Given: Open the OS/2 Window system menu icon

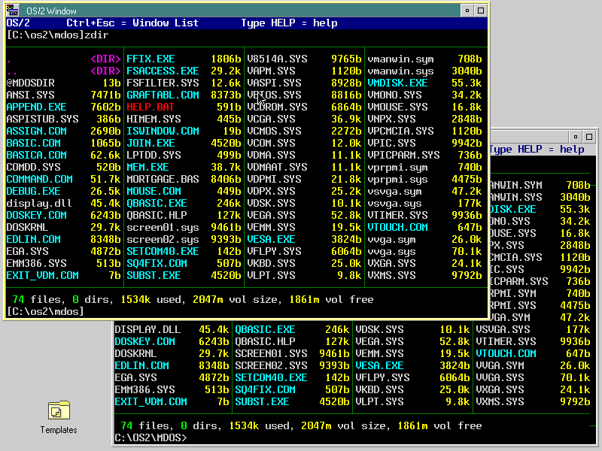Looking at the screenshot, I should [x=12, y=11].
